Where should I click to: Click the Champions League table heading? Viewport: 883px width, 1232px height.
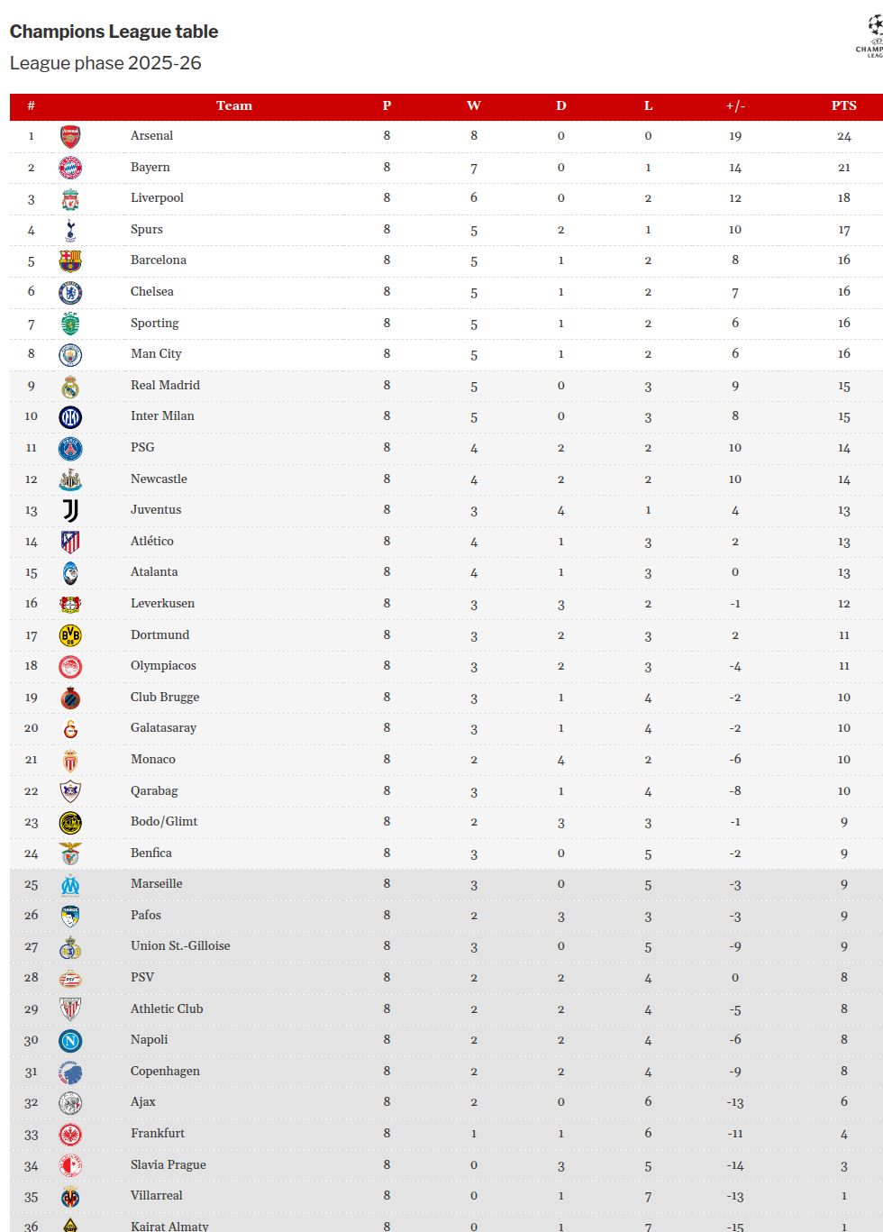(x=114, y=32)
